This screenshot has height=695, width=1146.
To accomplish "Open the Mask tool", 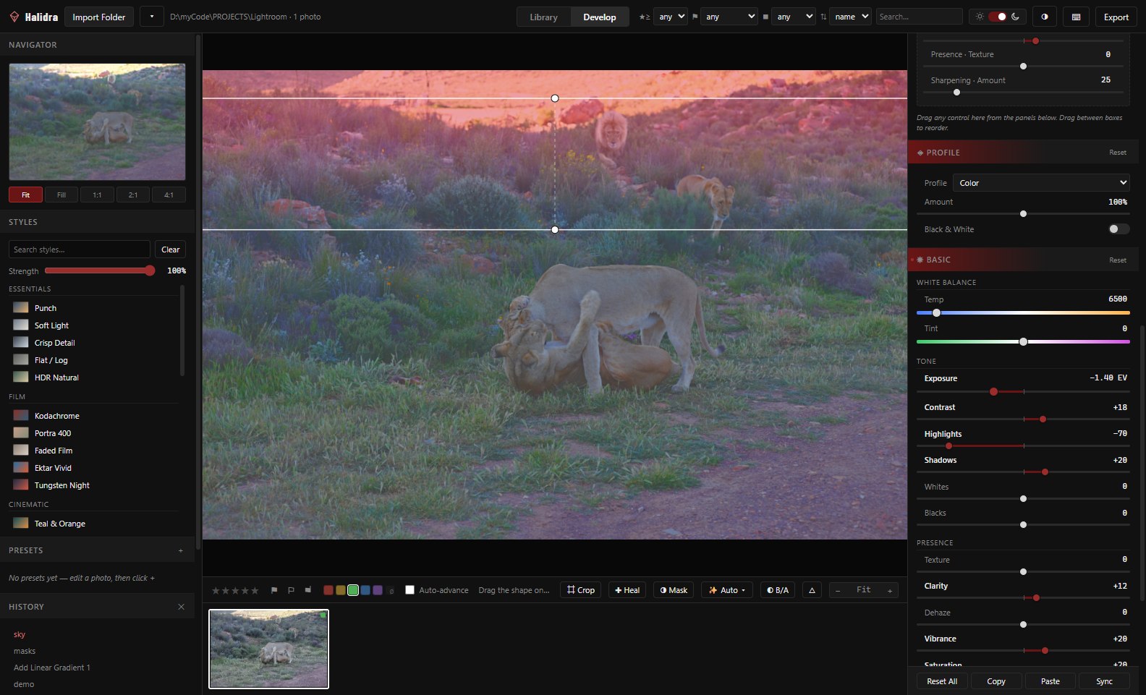I will [674, 590].
